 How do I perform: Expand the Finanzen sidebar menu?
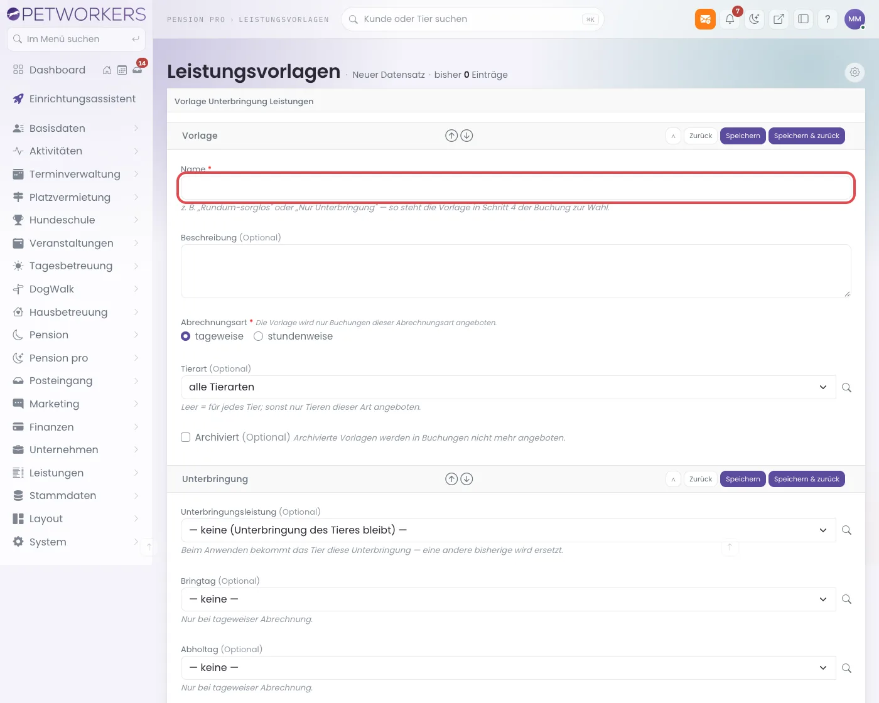(76, 427)
